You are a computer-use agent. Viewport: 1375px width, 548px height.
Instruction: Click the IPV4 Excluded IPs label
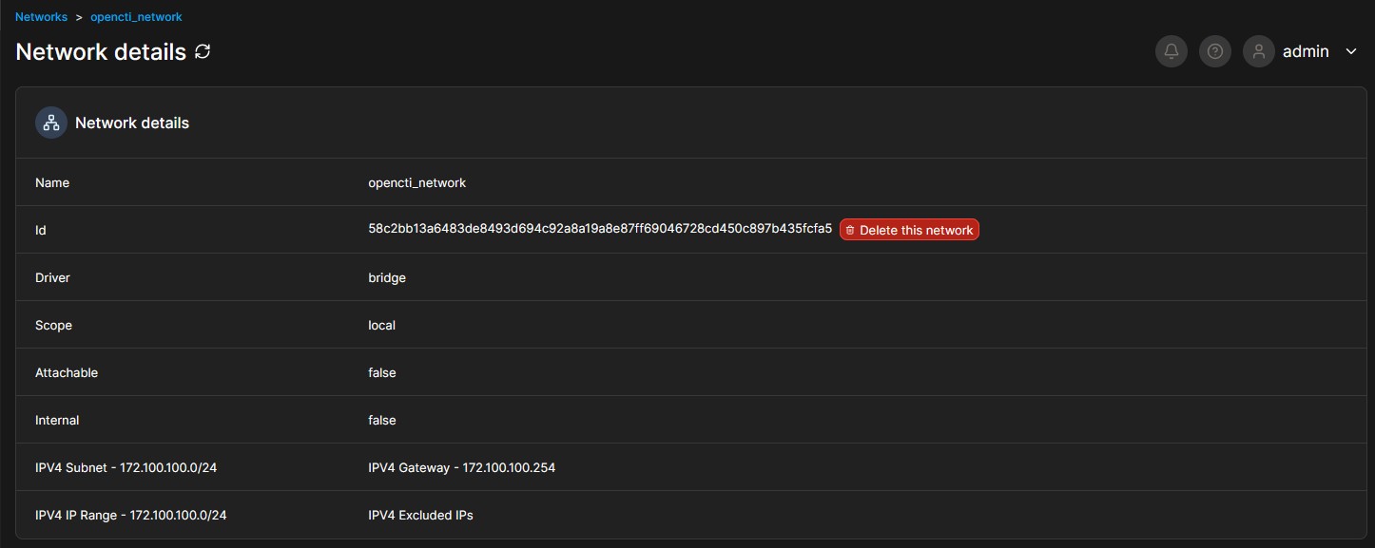coord(420,515)
